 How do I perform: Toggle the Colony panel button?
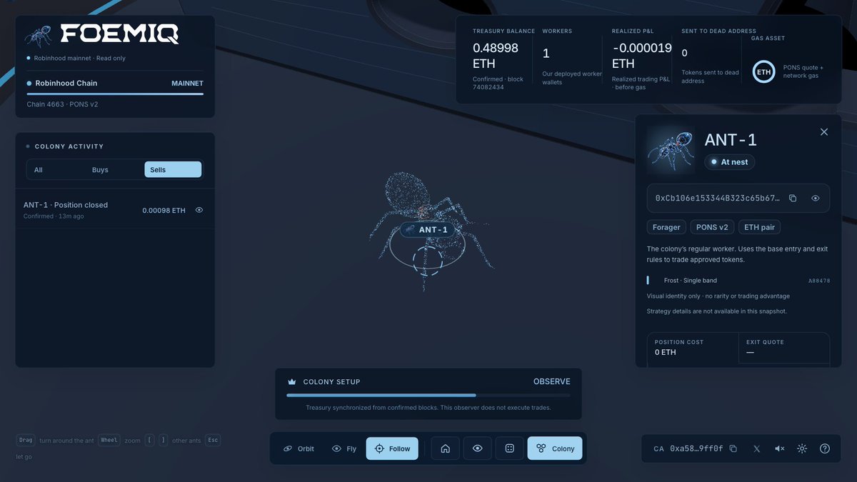click(555, 448)
